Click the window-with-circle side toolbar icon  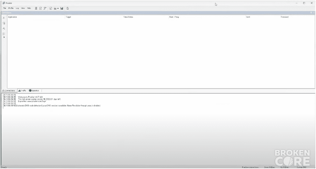click(x=4, y=23)
